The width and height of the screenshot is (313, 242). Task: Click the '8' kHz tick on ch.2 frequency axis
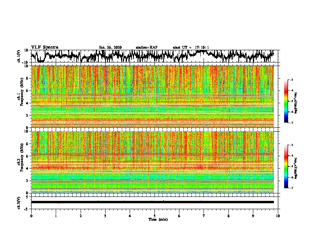(27, 144)
